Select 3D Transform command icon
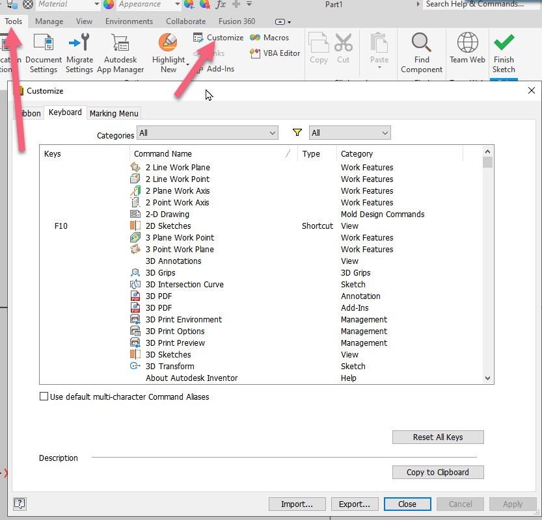 (x=135, y=366)
